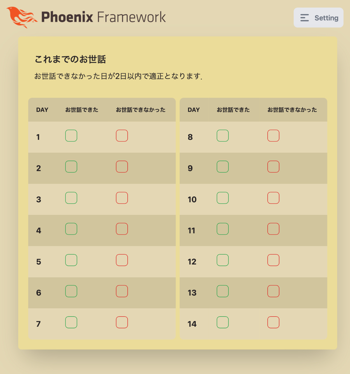350x374 pixels.
Task: Click the Phoenix firebird logo icon
Action: tap(21, 17)
